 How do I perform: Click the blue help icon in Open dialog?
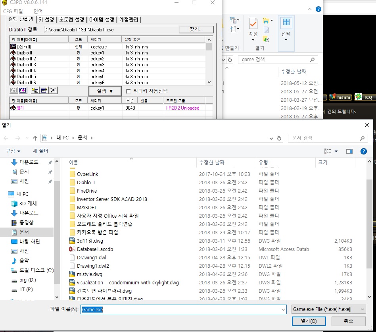point(364,151)
